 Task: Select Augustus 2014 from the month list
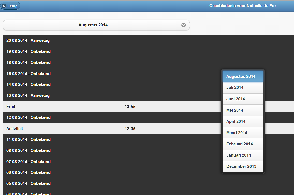[x=243, y=77]
